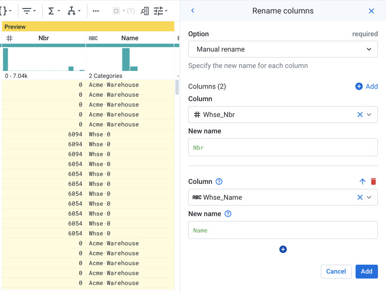Move Whse_Name column up with arrow
This screenshot has width=386, height=293.
pos(362,181)
